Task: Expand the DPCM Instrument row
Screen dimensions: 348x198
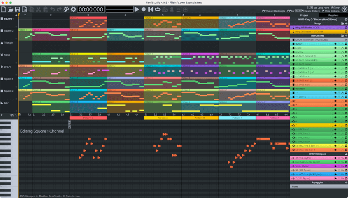Action: tap(293, 40)
